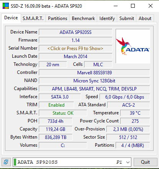Click temperature value '39 °C'
The width and height of the screenshot is (159, 169).
(x=135, y=113)
